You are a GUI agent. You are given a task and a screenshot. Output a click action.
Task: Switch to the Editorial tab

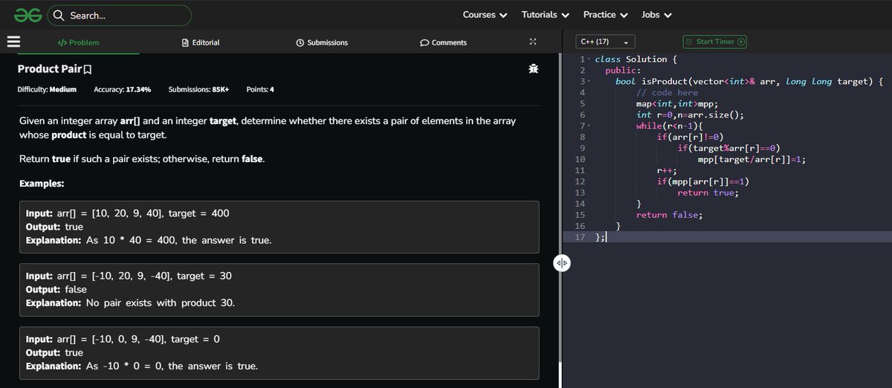[201, 42]
